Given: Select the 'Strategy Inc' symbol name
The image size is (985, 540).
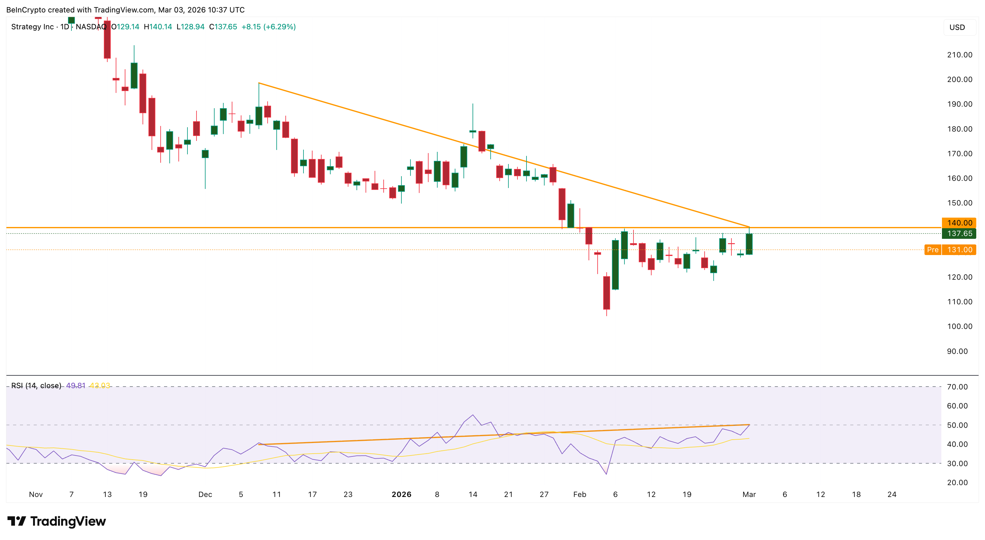Looking at the screenshot, I should click(32, 27).
